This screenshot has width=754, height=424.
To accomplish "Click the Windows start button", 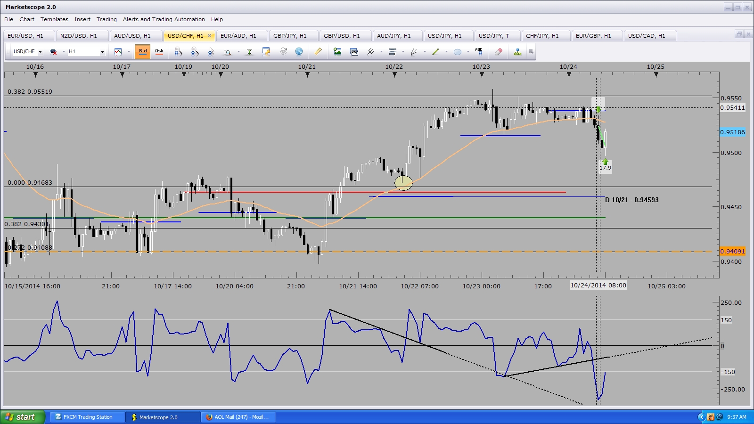I will (21, 417).
